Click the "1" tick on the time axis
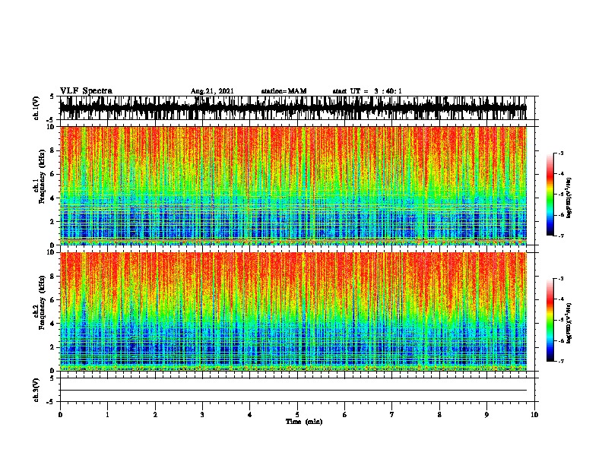The image size is (602, 465). tap(107, 415)
